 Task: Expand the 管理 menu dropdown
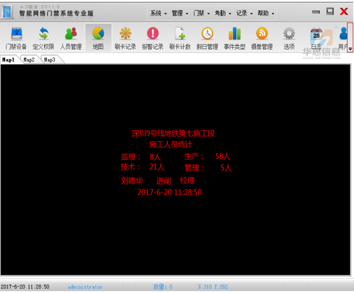[180, 13]
